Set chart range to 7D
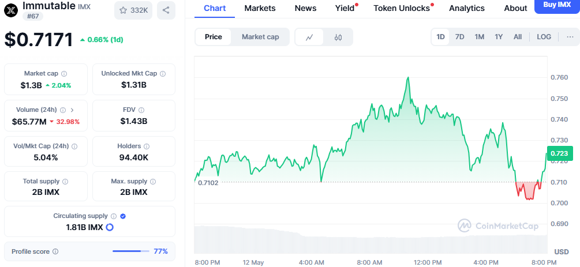The width and height of the screenshot is (580, 267). [x=460, y=36]
